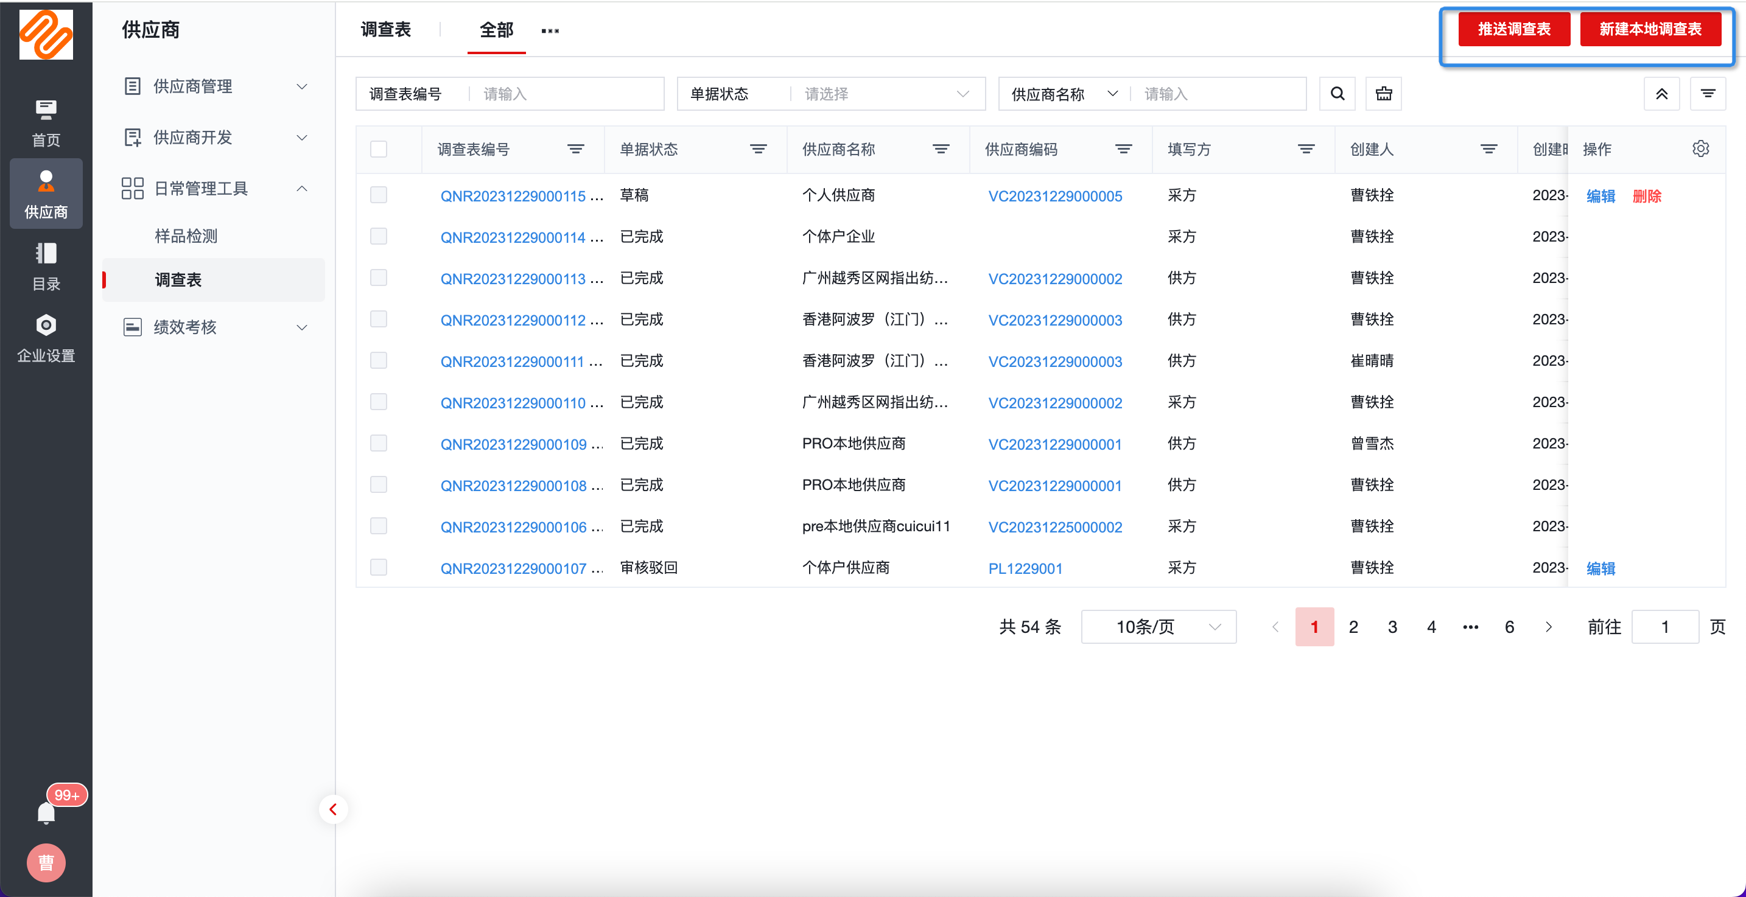The height and width of the screenshot is (897, 1746).
Task: Click the 曹 user avatar
Action: pos(46,862)
